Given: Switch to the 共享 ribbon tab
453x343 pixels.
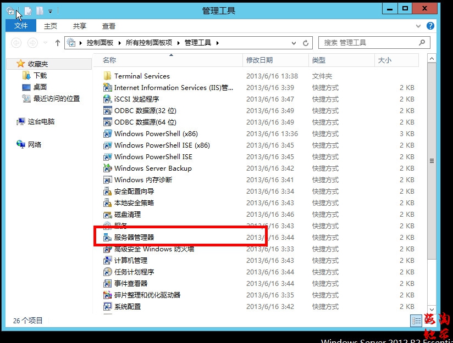Looking at the screenshot, I should pyautogui.click(x=80, y=26).
